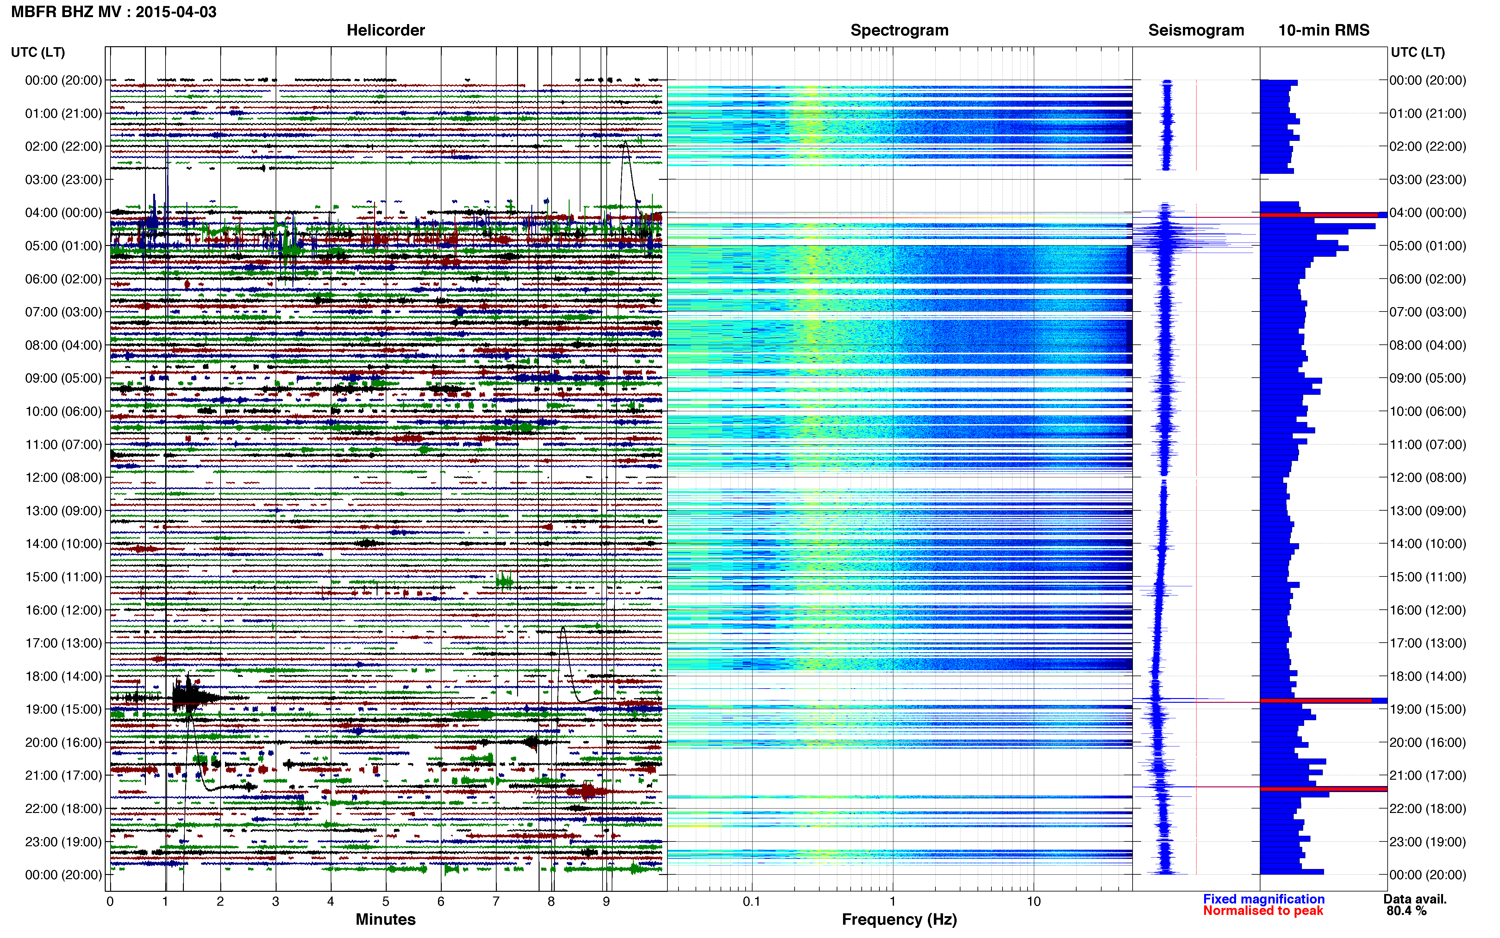Click the left '01:00 (21:00)' time label
The image size is (1500, 938).
63,114
